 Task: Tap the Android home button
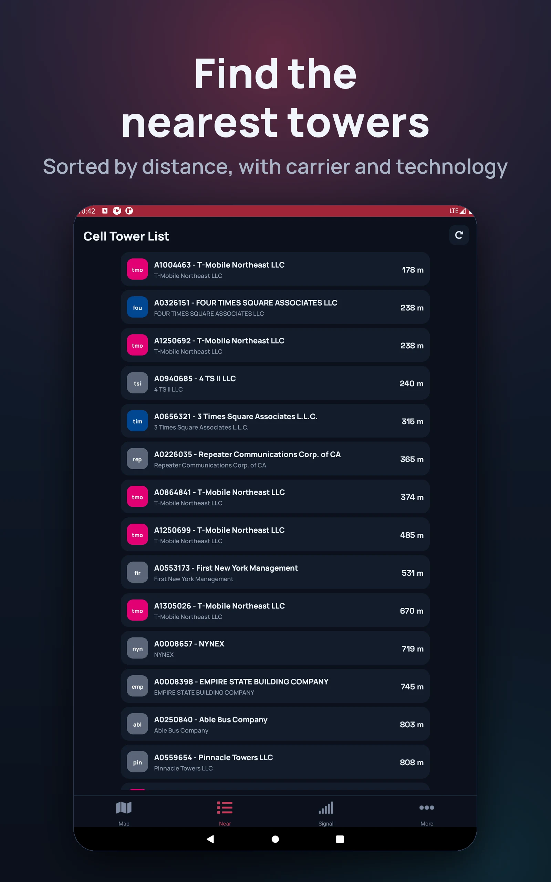tap(275, 839)
